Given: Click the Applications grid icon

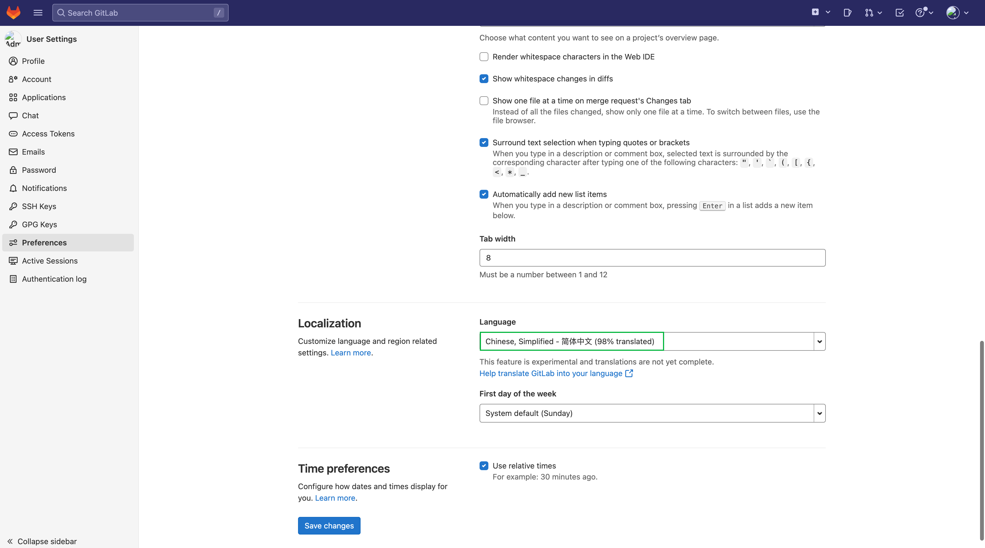Looking at the screenshot, I should point(13,97).
